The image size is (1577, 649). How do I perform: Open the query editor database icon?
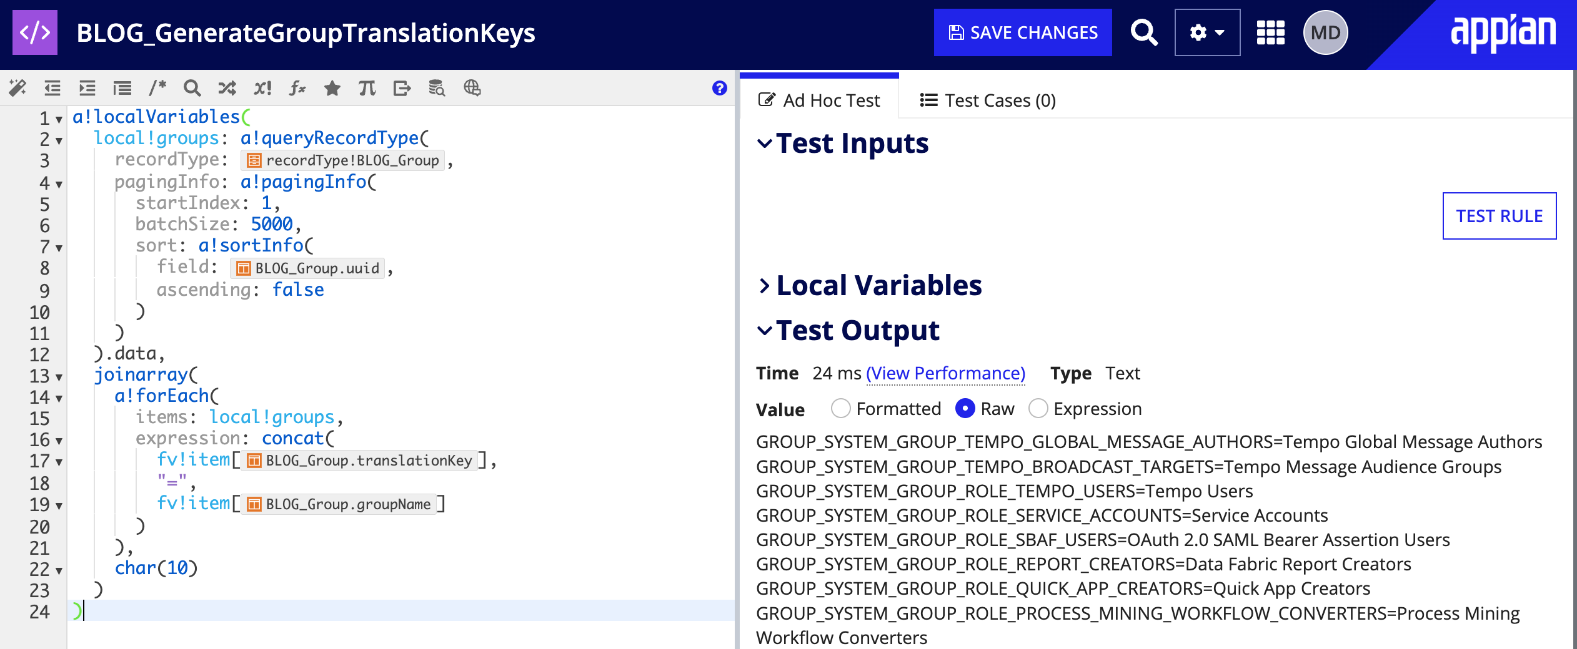437,88
